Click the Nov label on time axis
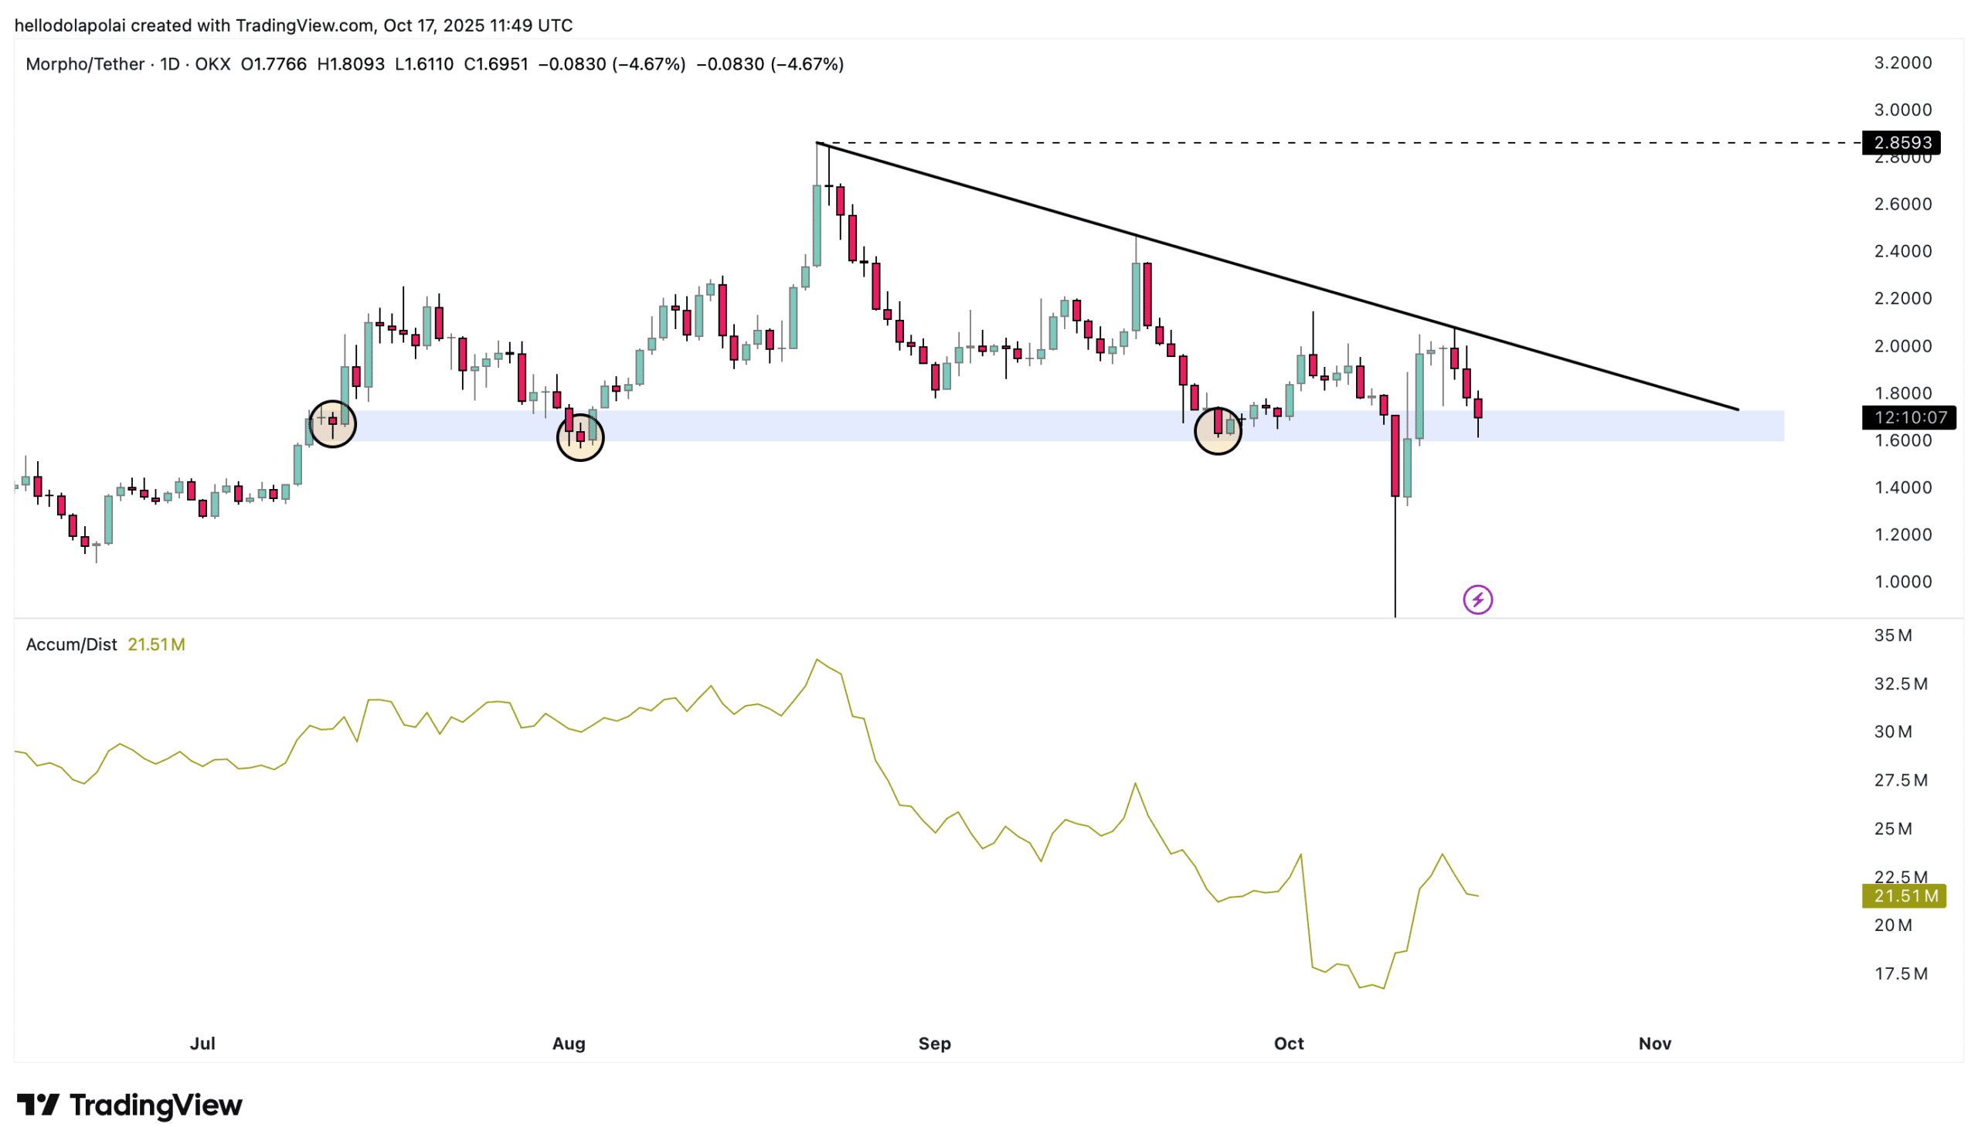Viewport: 1978px width, 1148px height. [x=1654, y=1044]
